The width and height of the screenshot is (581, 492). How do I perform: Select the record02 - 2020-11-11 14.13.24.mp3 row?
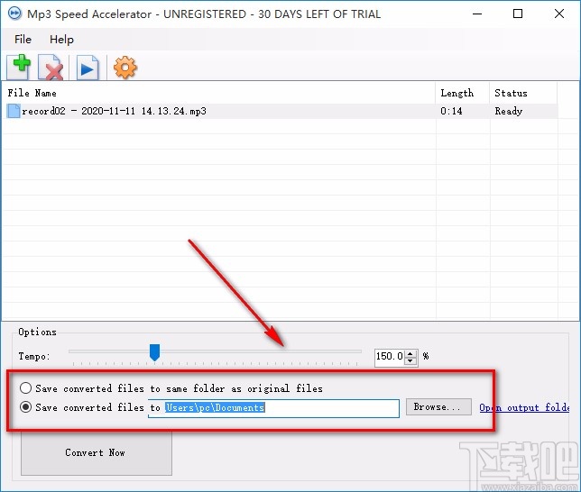pos(280,111)
